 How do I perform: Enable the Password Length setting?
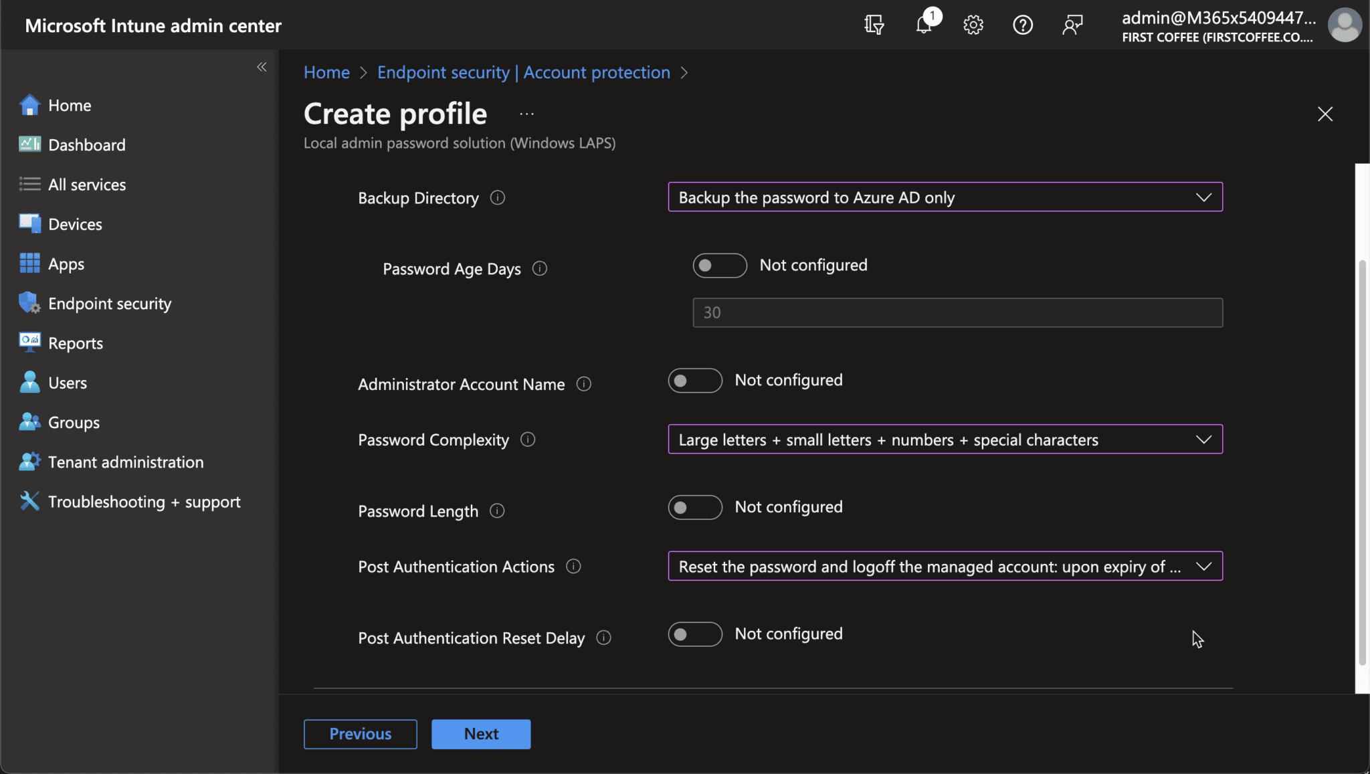click(694, 508)
